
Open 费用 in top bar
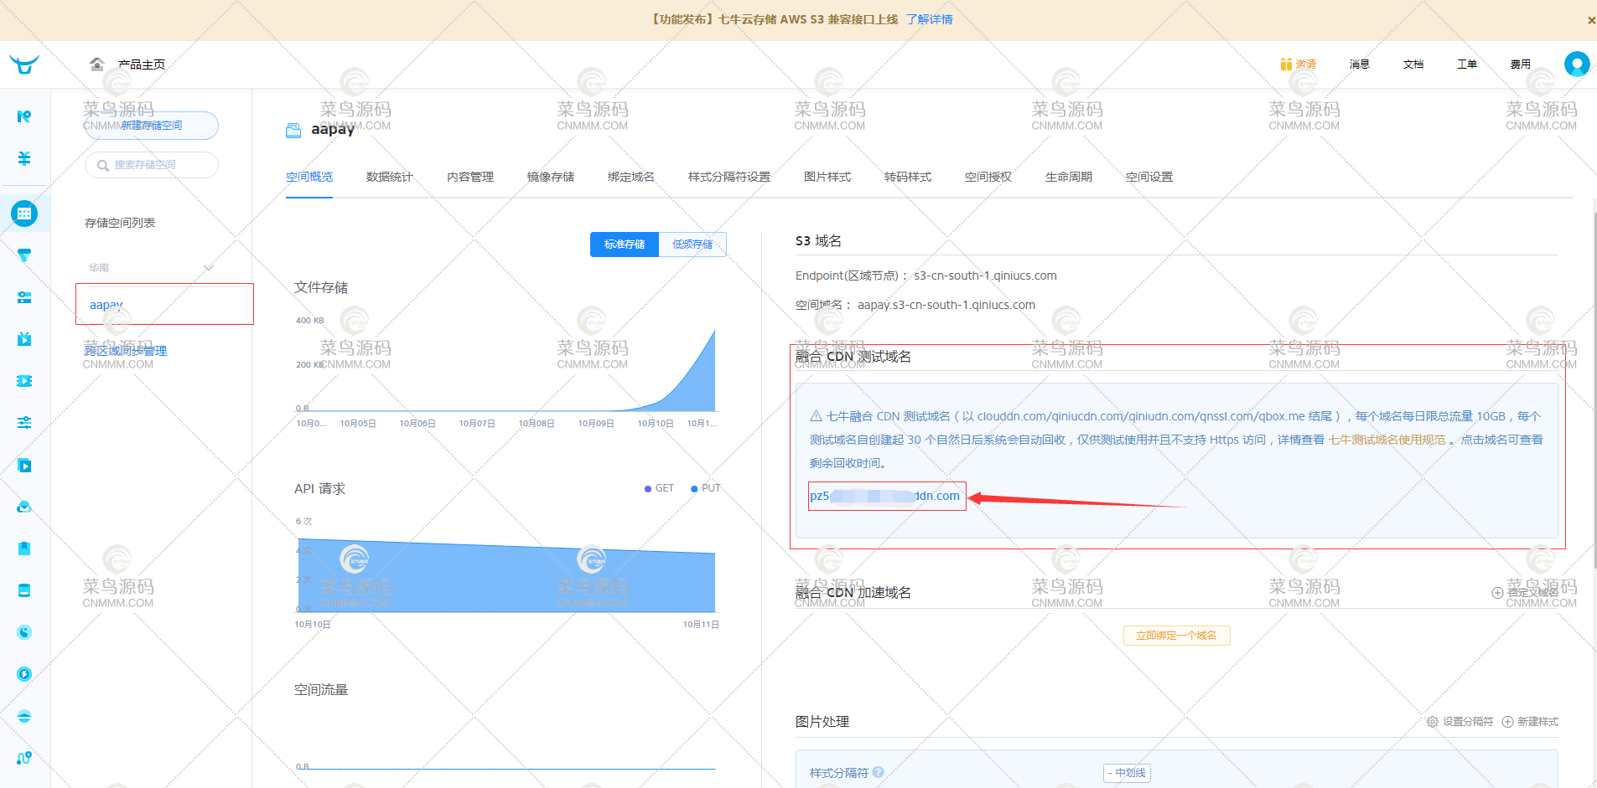point(1521,64)
